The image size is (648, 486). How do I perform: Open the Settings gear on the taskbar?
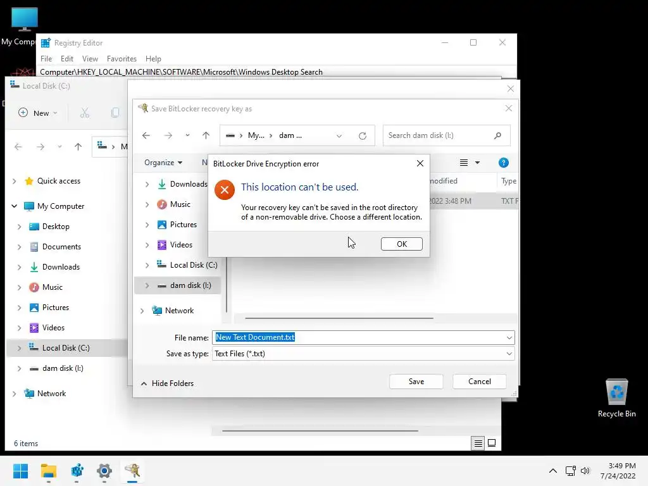click(104, 471)
